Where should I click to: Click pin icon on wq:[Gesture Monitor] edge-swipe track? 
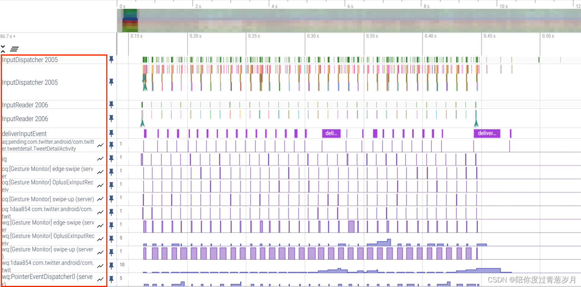[x=111, y=225]
